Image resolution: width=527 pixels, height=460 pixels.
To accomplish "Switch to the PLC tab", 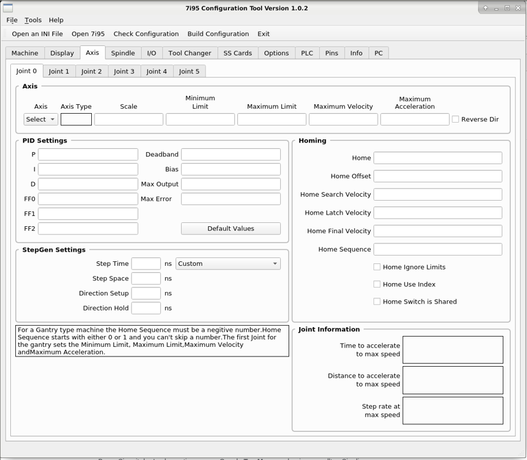I will click(x=307, y=53).
